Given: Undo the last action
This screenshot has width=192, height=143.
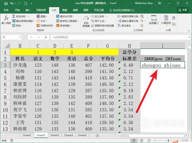Looking at the screenshot, I should (x=12, y=4).
